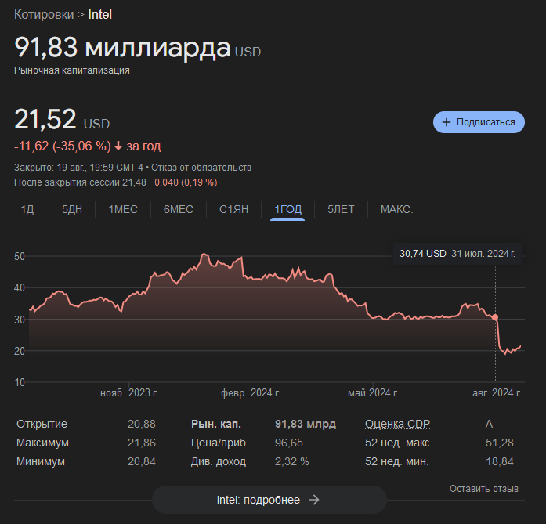This screenshot has height=524, width=546.
Task: Click the май 2024 г. axis label
Action: [x=373, y=393]
